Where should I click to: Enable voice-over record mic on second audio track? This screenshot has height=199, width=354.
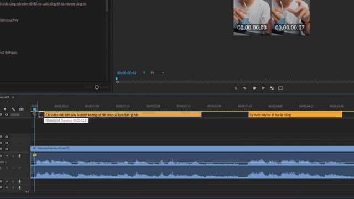(x=20, y=181)
